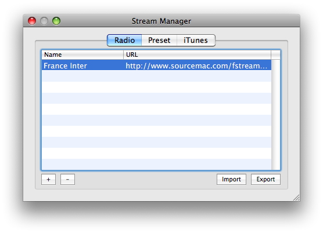Screen dimensions: 323x233
Task: Close the Stream Manager window
Action: tap(32, 21)
